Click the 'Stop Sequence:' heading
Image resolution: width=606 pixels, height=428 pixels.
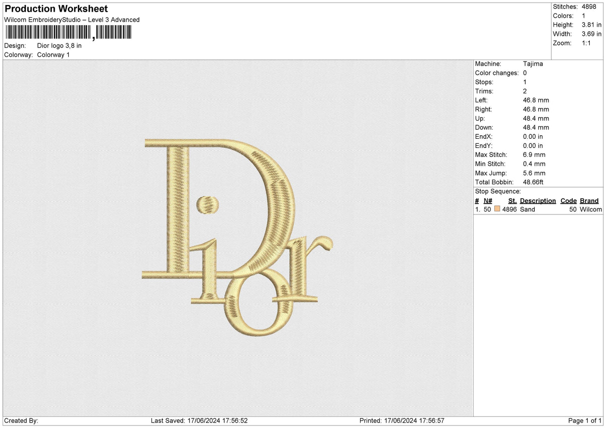(x=498, y=191)
